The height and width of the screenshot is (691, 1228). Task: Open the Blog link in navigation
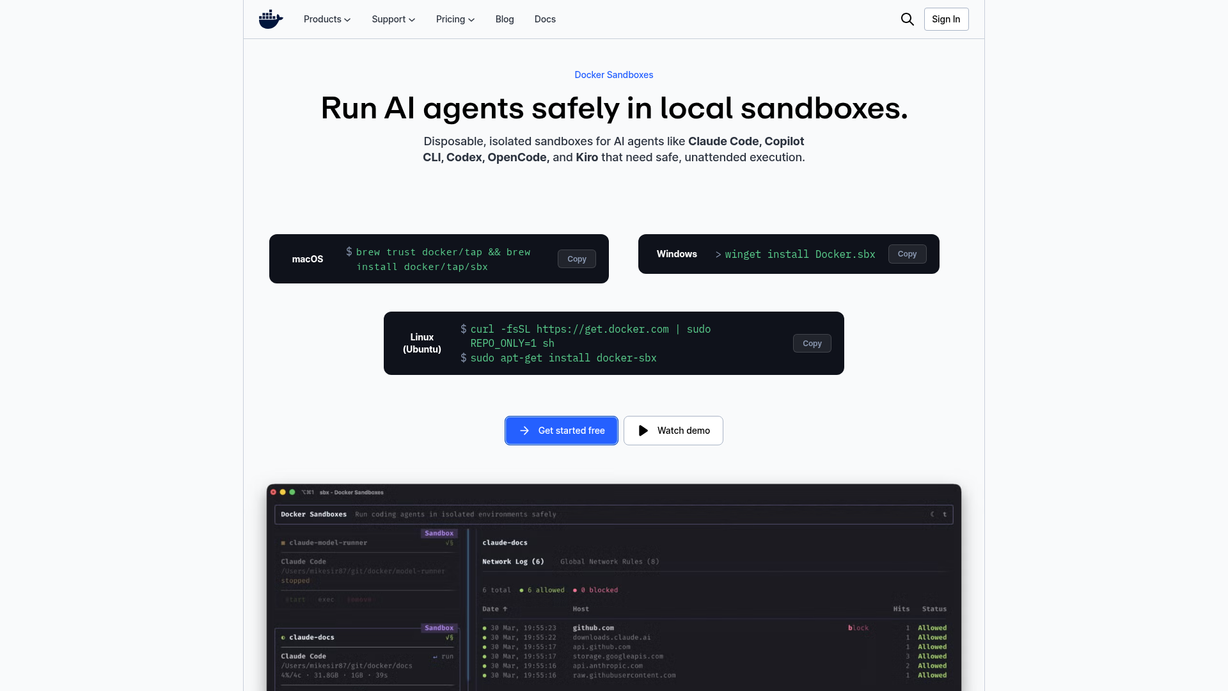coord(505,19)
